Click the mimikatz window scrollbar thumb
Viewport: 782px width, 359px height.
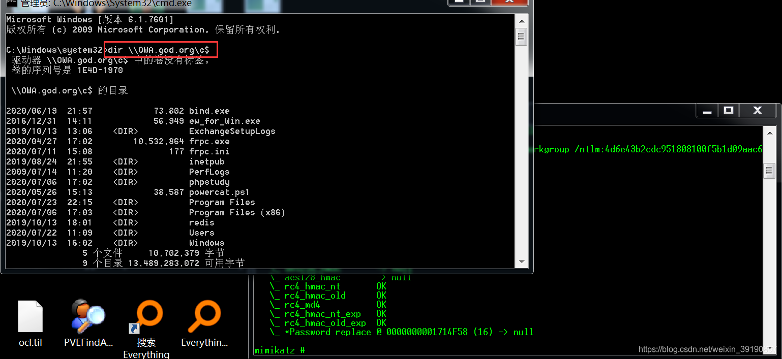pyautogui.click(x=769, y=171)
